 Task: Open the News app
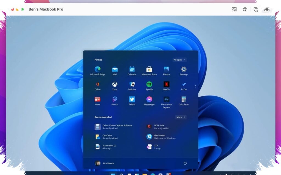[x=97, y=101]
